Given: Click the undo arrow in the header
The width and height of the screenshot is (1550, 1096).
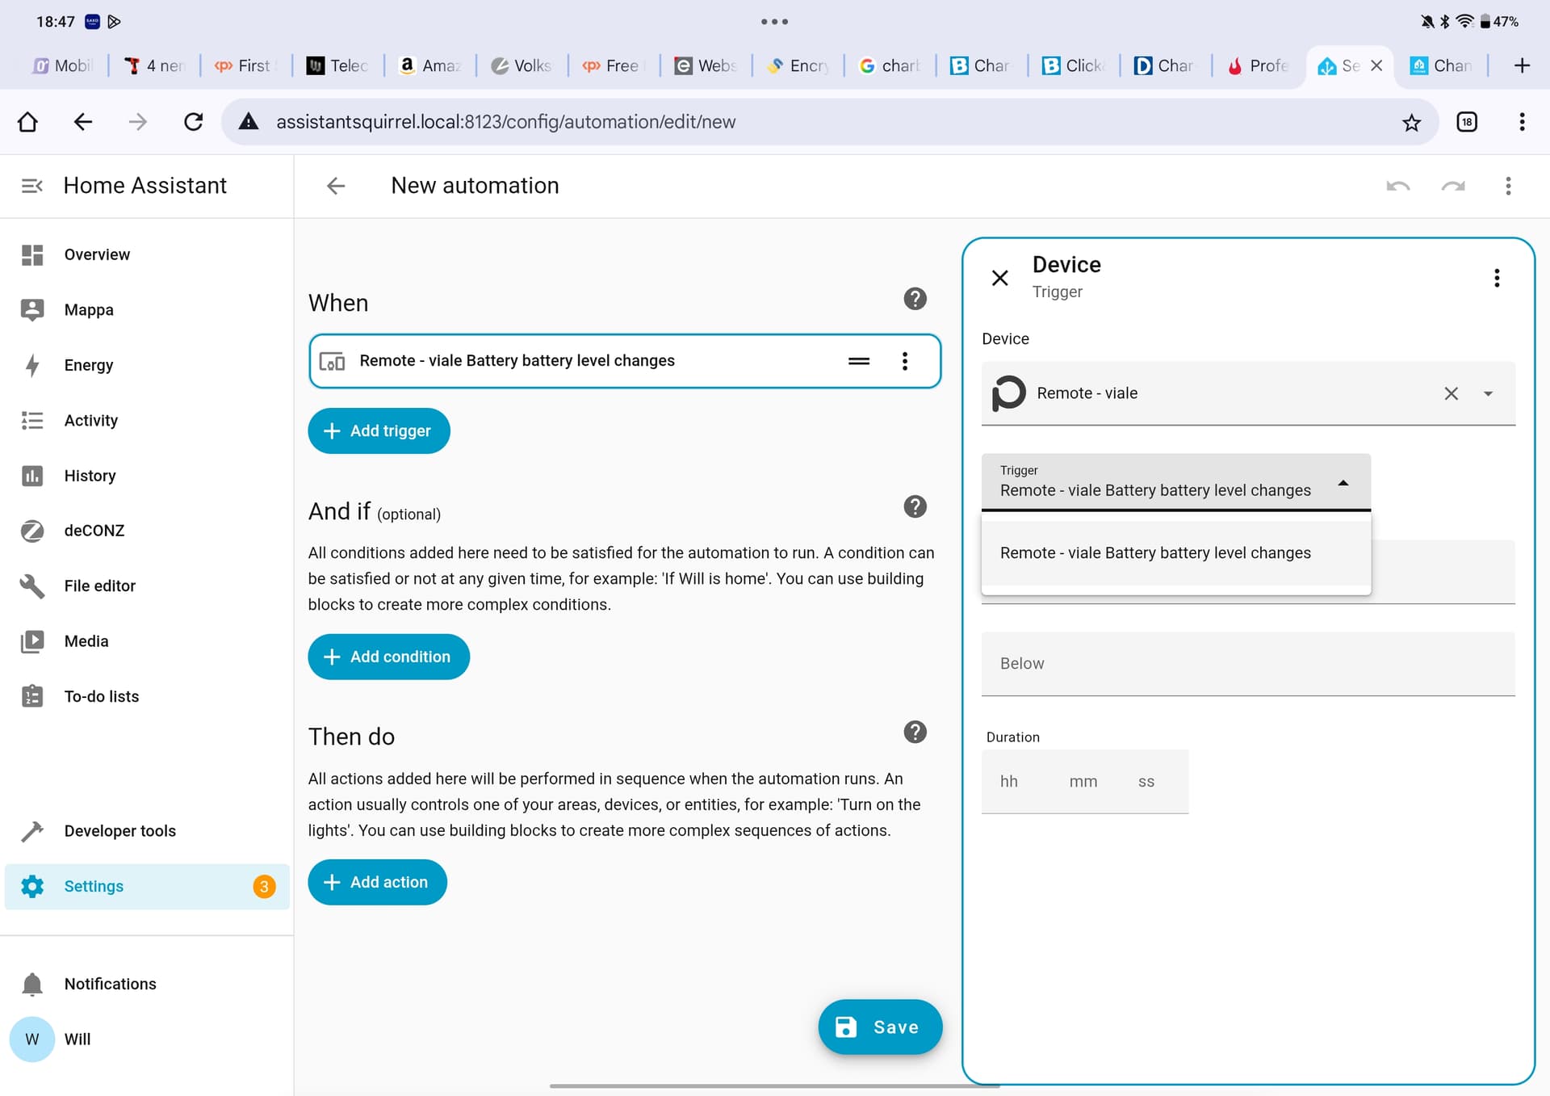Looking at the screenshot, I should point(1397,187).
